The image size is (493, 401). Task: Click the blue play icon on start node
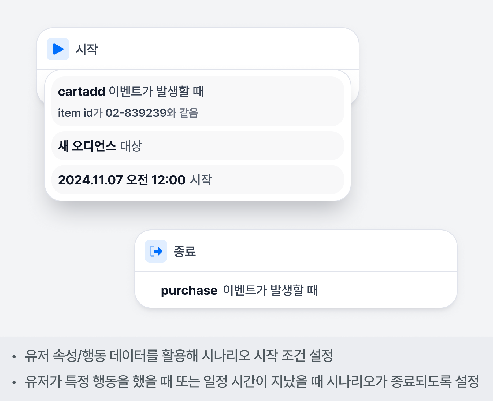pyautogui.click(x=58, y=49)
